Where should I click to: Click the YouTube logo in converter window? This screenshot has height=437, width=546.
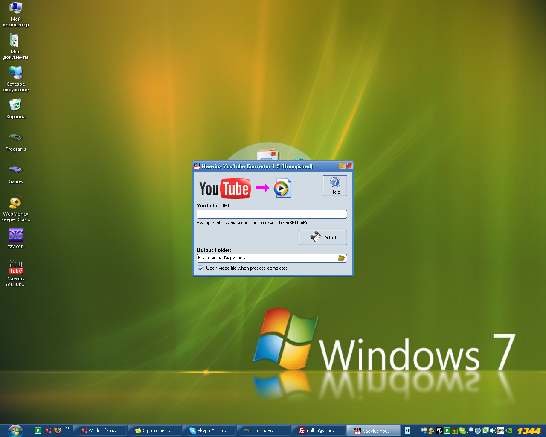pos(225,189)
